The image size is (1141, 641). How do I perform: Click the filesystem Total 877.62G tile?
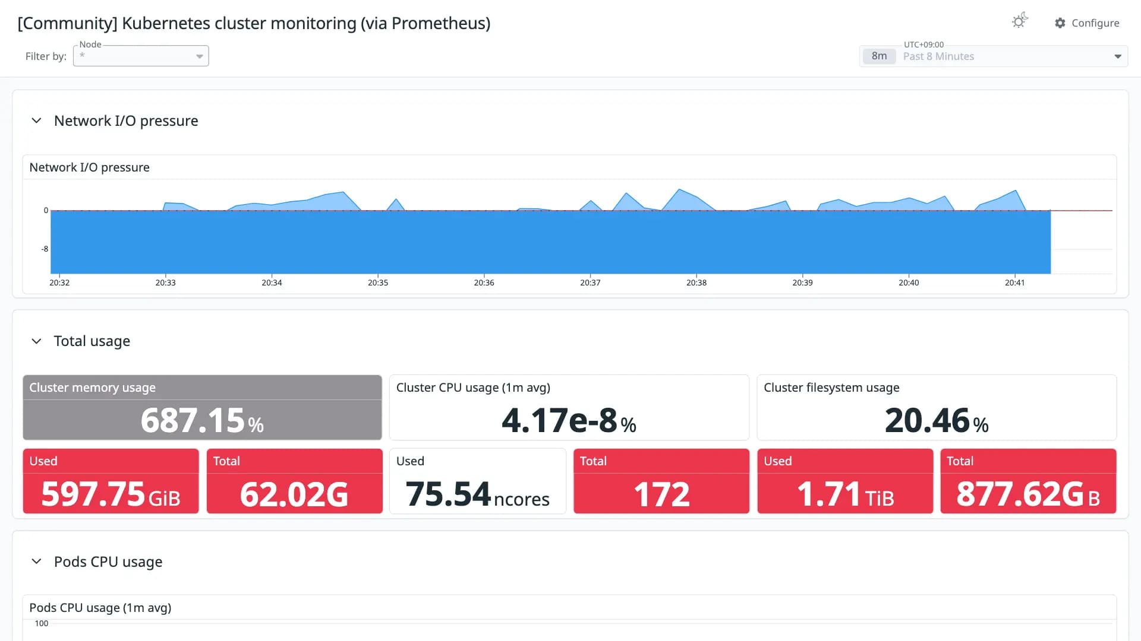(x=1028, y=481)
